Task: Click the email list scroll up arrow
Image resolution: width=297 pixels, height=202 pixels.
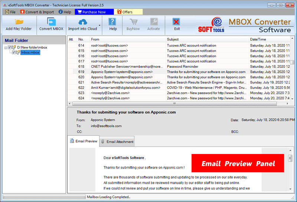Action: coord(292,38)
